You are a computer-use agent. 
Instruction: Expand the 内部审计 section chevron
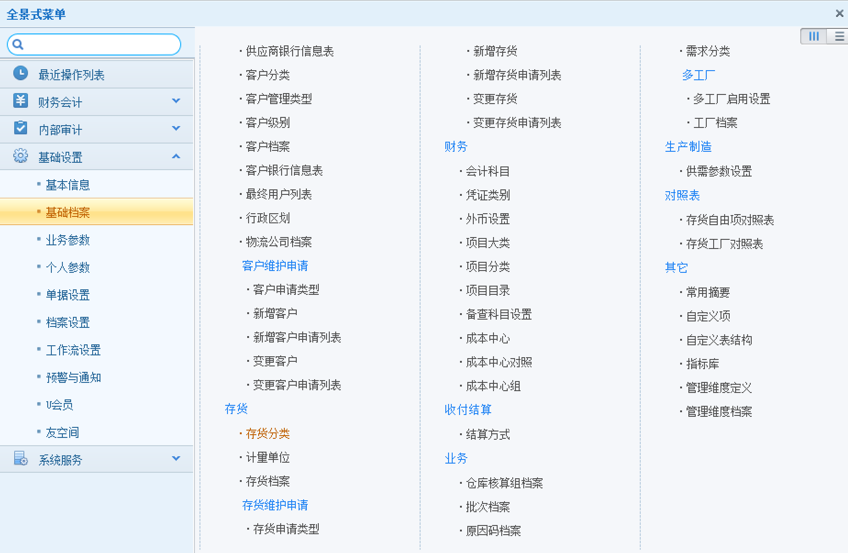(x=176, y=128)
